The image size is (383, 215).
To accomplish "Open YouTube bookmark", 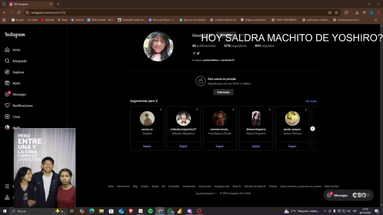I will coord(47,20).
